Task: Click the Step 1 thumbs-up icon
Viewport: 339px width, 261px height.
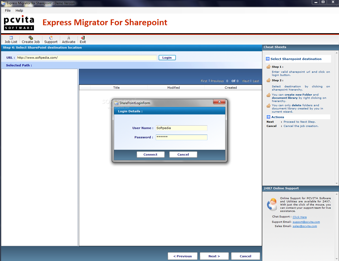Action: (x=268, y=67)
